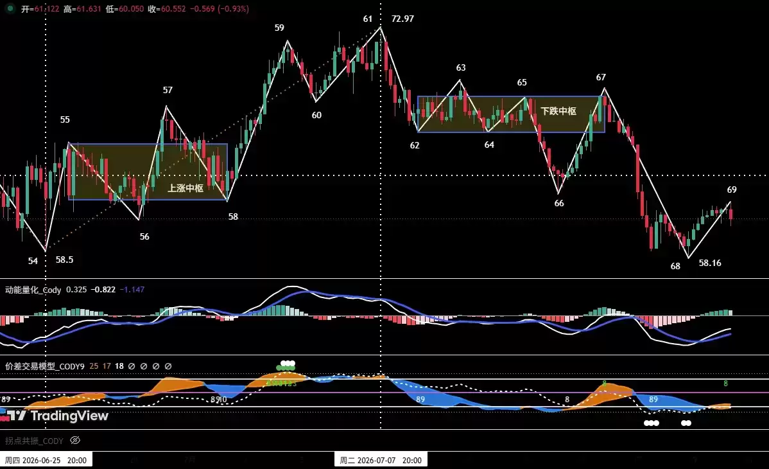Screen dimensions: 769x469
Task: Click the white dots marker above CODY9 peak
Action: [288, 364]
